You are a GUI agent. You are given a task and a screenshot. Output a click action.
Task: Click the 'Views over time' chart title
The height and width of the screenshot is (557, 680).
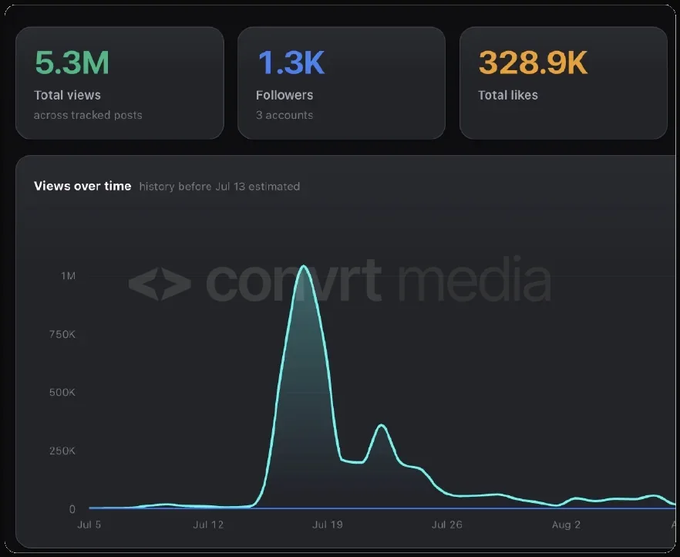(82, 186)
